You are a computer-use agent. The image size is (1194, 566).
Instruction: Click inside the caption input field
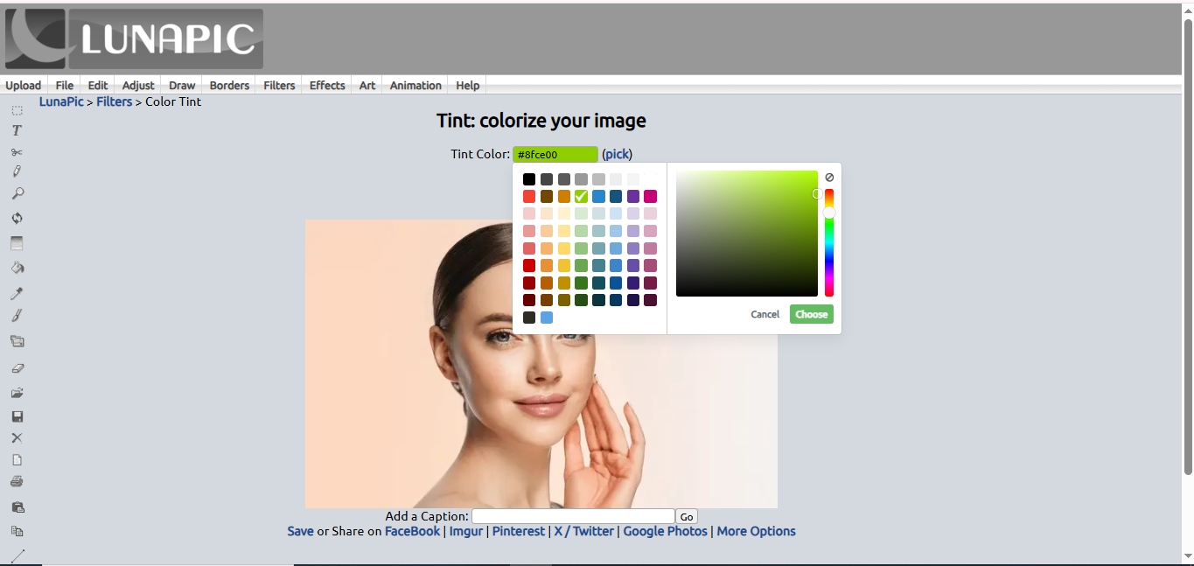click(x=572, y=516)
